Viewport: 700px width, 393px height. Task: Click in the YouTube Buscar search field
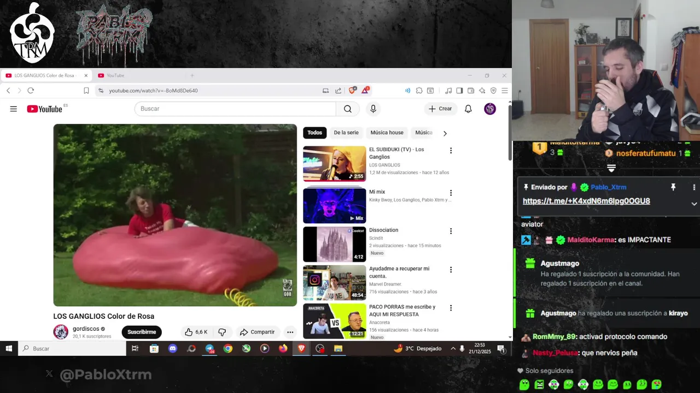pyautogui.click(x=235, y=109)
